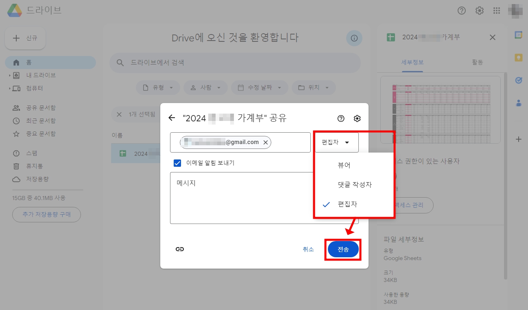Open the Google apps grid launcher
The width and height of the screenshot is (528, 310).
(497, 11)
